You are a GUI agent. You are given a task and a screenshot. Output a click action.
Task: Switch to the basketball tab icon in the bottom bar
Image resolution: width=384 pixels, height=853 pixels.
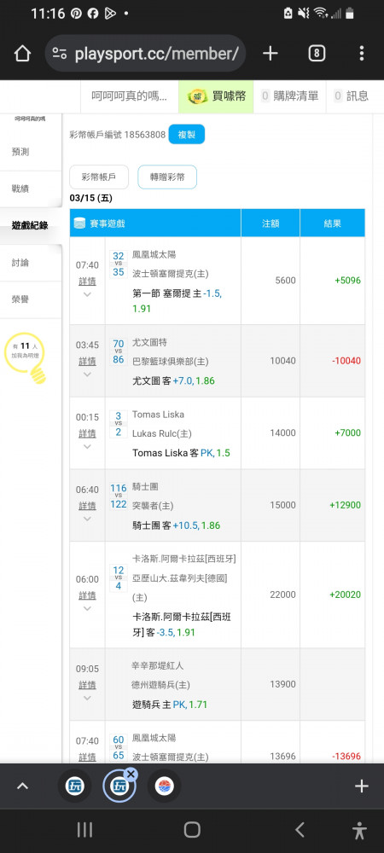point(164,786)
